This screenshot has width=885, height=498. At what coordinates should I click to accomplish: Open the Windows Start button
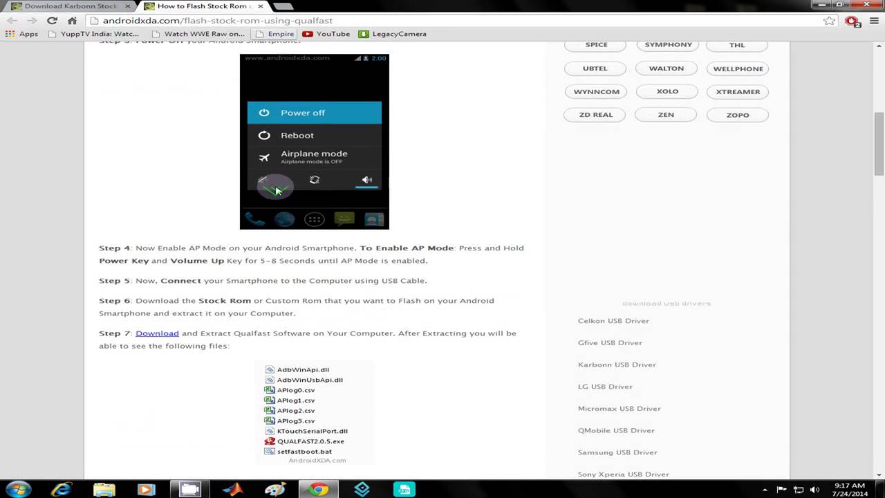(x=19, y=489)
